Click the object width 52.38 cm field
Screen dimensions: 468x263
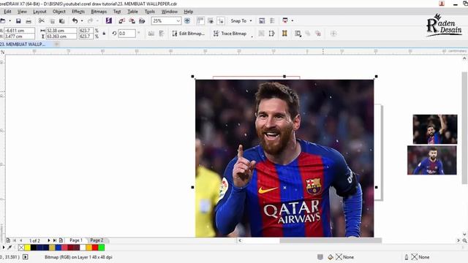pos(61,31)
